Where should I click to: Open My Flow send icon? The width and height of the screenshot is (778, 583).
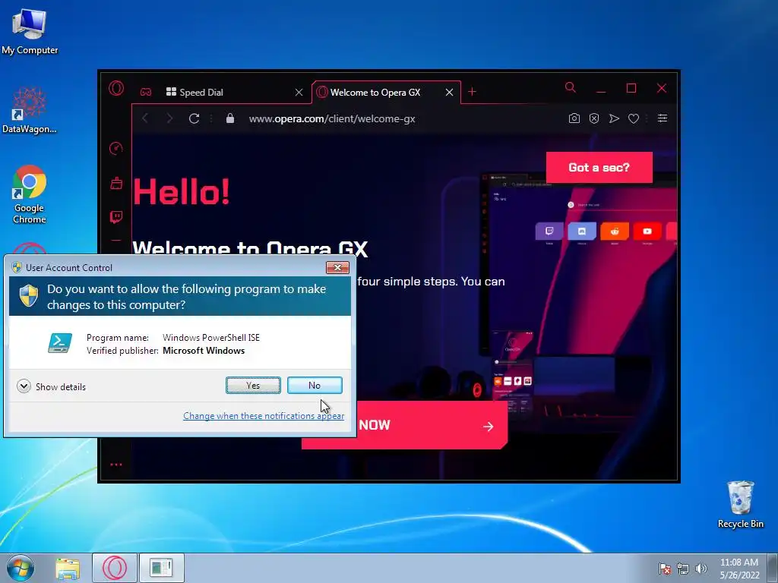coord(614,118)
